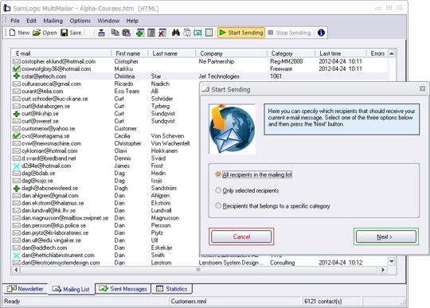Sort by the Category column header
The height and width of the screenshot is (308, 430).
[x=291, y=53]
